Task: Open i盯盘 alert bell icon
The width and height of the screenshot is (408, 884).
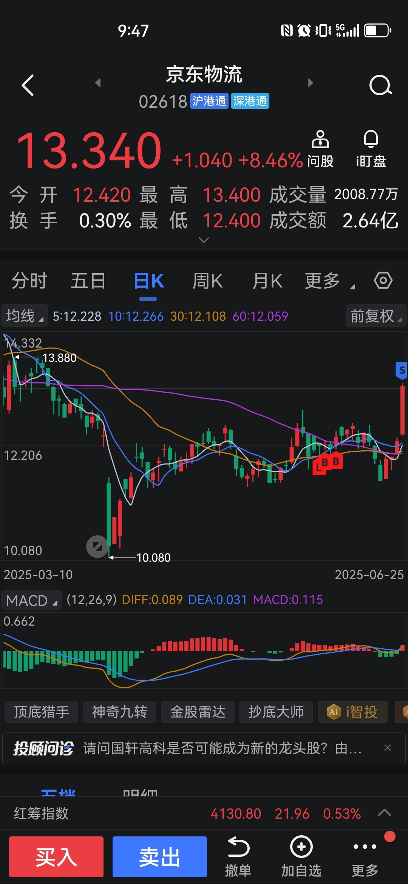Action: coord(371,149)
